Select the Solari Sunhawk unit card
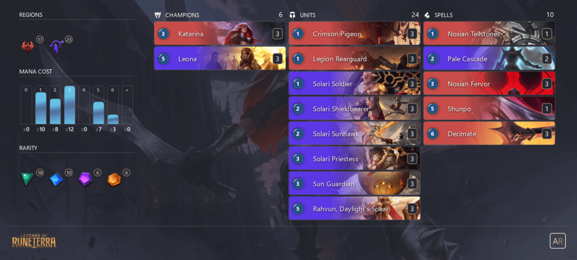577x260 pixels. (x=354, y=134)
